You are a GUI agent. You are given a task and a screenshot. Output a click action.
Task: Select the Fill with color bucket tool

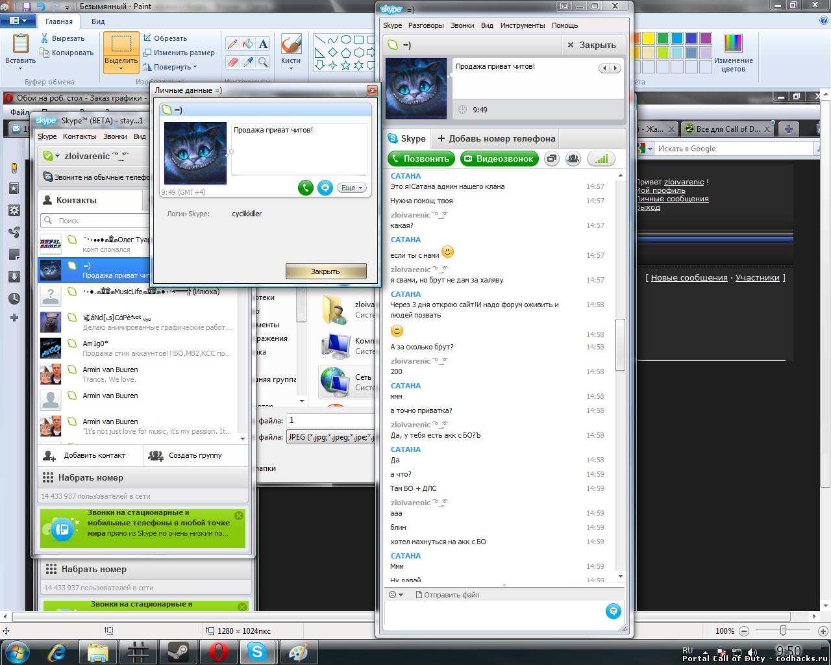pyautogui.click(x=247, y=44)
